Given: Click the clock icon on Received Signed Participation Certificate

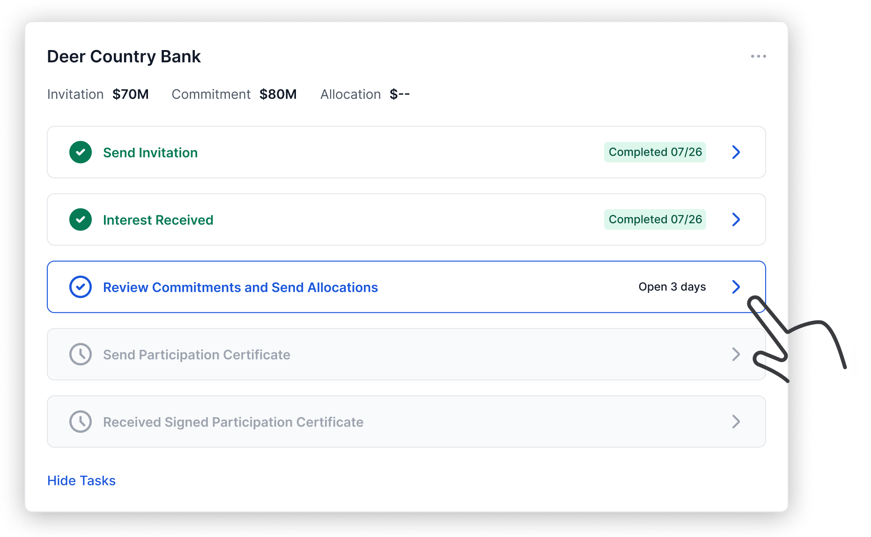Looking at the screenshot, I should 81,421.
